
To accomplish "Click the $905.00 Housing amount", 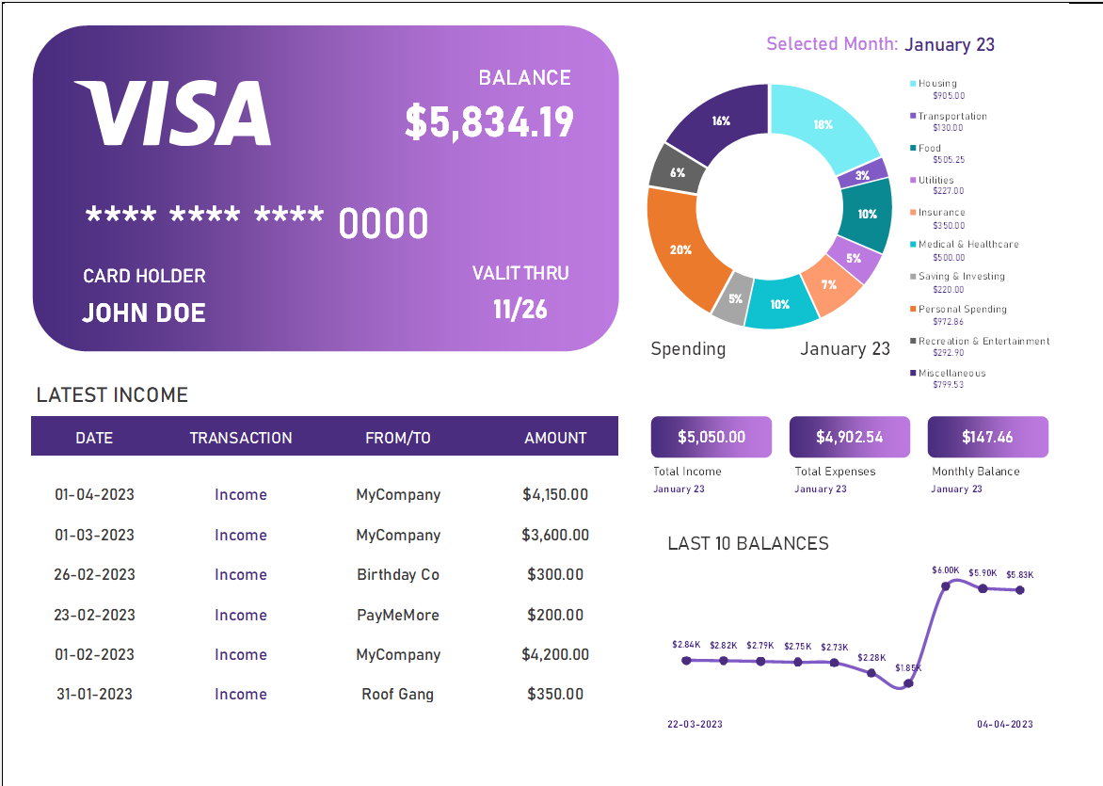I will point(949,96).
